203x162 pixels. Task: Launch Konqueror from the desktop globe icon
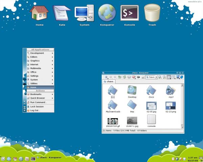pos(107,16)
